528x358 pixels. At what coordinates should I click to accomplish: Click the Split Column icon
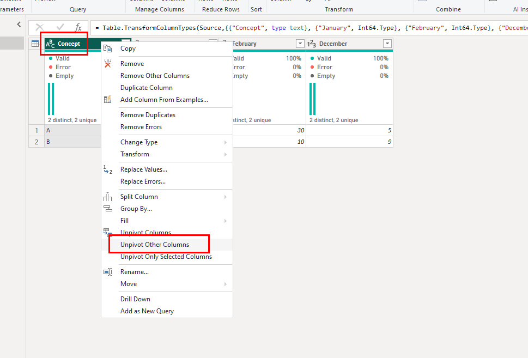(x=107, y=197)
